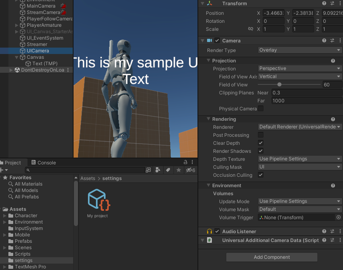Open the search by label filter
The height and width of the screenshot is (270, 343).
[x=168, y=170]
